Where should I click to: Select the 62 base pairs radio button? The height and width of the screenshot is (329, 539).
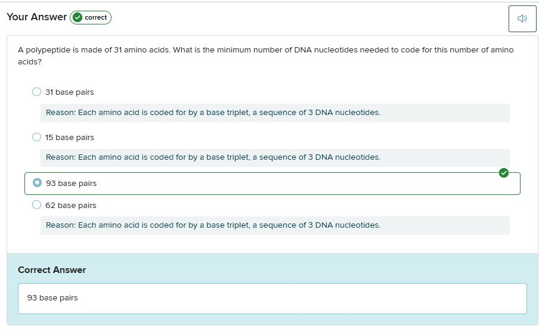[x=36, y=205]
